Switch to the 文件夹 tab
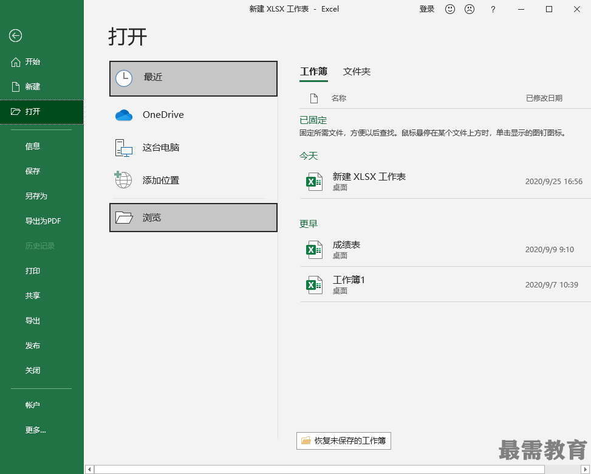The height and width of the screenshot is (474, 591). (357, 72)
